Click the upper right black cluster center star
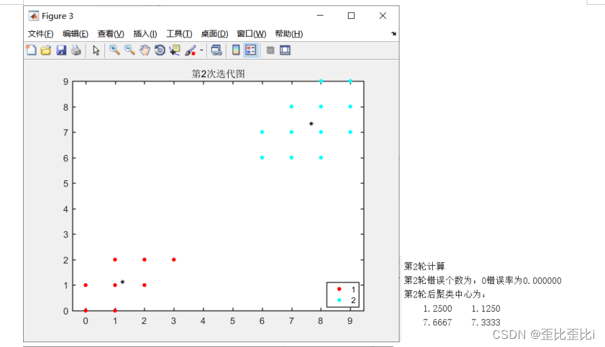Image resolution: width=605 pixels, height=347 pixels. pos(311,124)
